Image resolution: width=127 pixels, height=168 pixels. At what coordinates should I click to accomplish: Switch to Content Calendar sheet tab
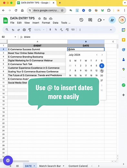[78, 166]
